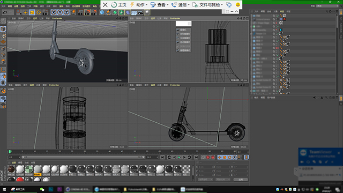This screenshot has height=193, width=343.
Task: Open Windows Start menu
Action: coord(4,189)
